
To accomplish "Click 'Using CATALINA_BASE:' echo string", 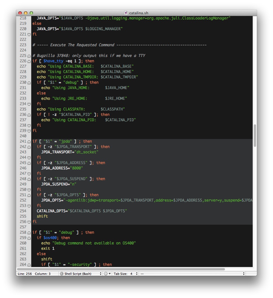I will (72, 66).
